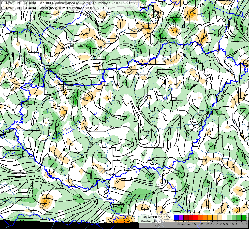Click the legend swatch between 0.5 and 1
This screenshot has height=229, width=249.
click(234, 218)
